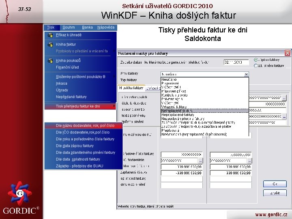Pick Přeplacené option in list
Screen dimensions: 292x219
tap(205, 130)
